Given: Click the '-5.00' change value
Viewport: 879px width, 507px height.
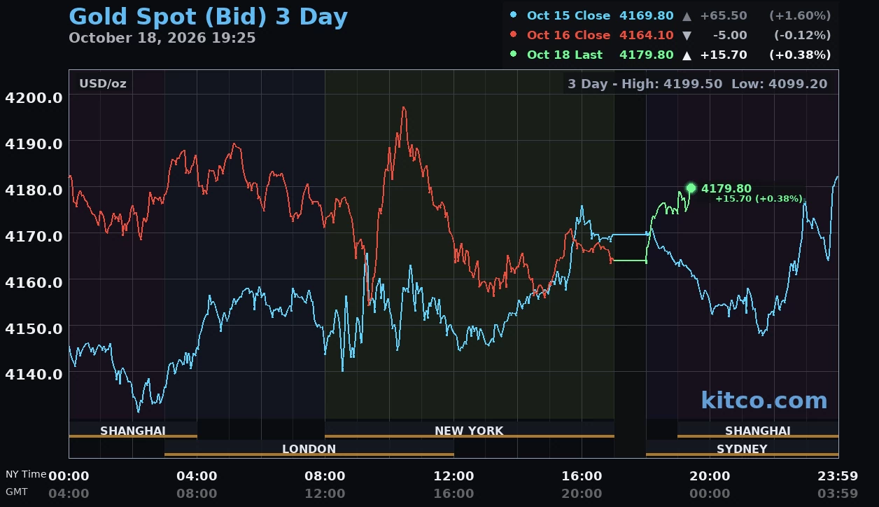Looking at the screenshot, I should pyautogui.click(x=730, y=35).
